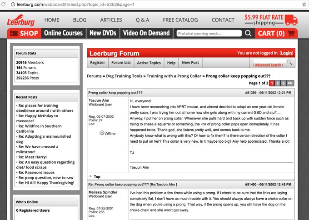Click post number #51400
Image resolution: width=309 pixels, height=220 pixels.
pos(251,185)
